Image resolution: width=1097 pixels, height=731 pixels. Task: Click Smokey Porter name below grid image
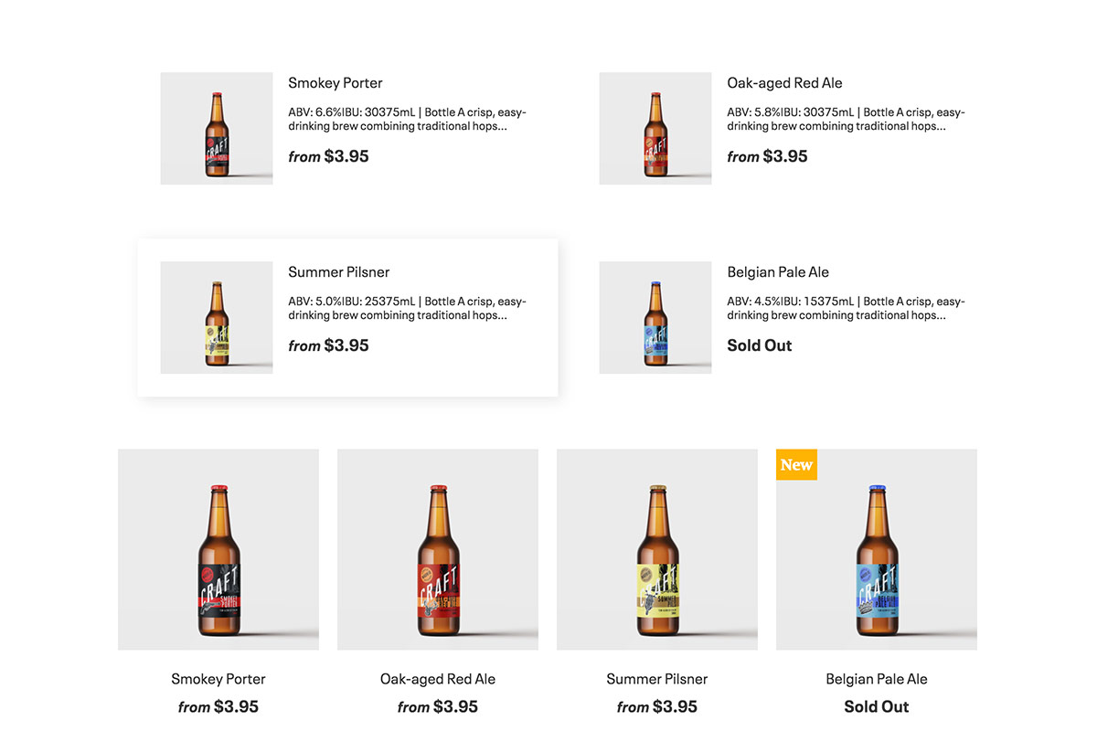click(218, 679)
